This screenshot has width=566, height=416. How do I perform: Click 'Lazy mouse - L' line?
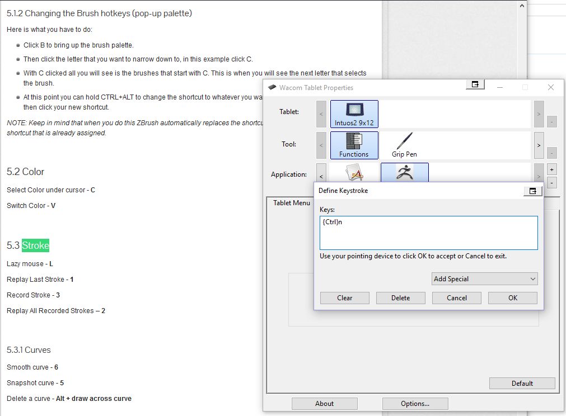[x=30, y=264]
